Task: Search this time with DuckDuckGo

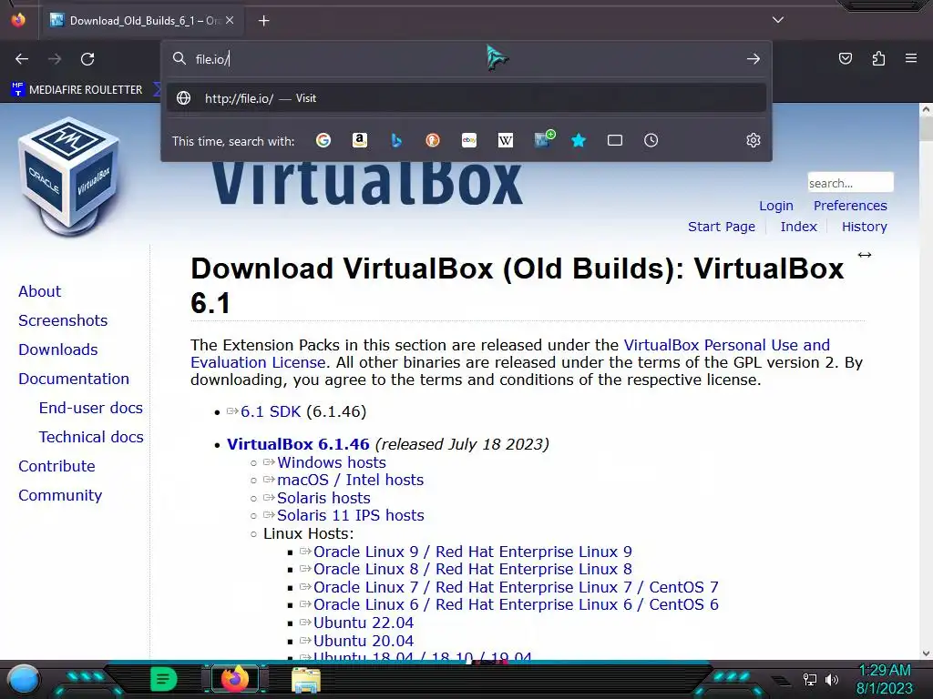Action: [433, 140]
